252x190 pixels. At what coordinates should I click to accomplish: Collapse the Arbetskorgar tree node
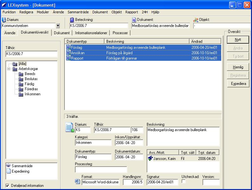(9, 69)
